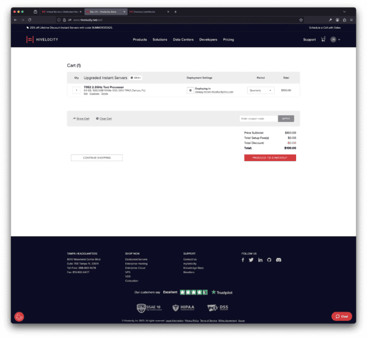Open the Data Centers menu
Image resolution: width=367 pixels, height=338 pixels.
(x=183, y=40)
